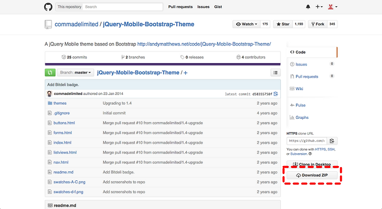Open Gist in top navigation
The width and height of the screenshot is (382, 209).
pos(218,7)
